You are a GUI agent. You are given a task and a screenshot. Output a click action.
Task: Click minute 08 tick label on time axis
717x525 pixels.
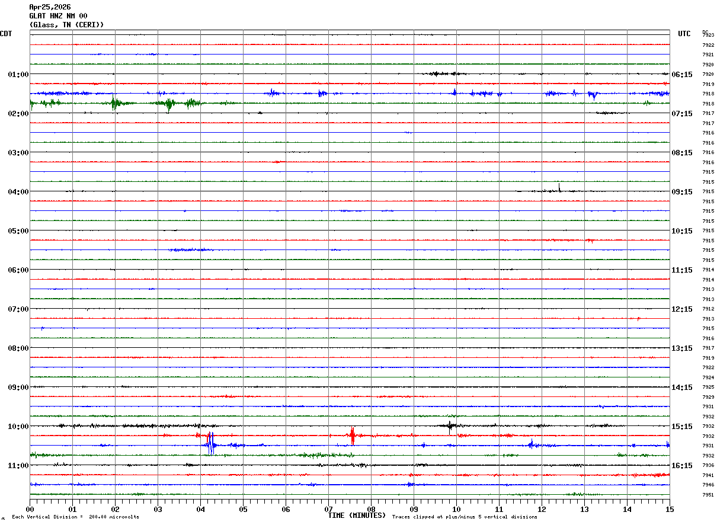[x=371, y=509]
